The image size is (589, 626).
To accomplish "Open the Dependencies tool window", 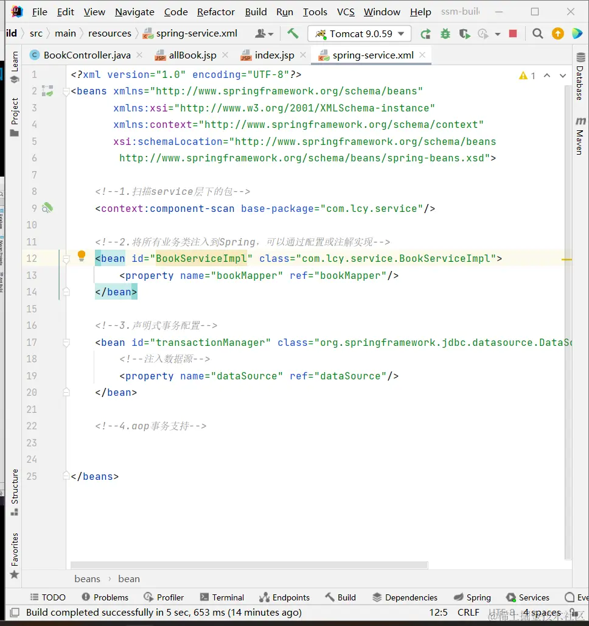I will (x=405, y=597).
